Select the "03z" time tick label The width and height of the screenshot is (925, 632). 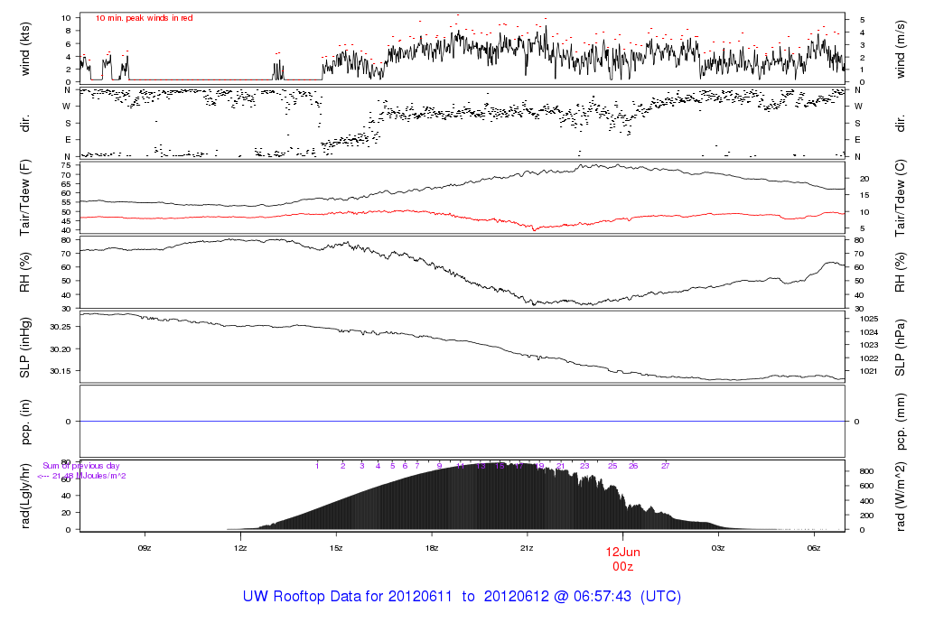[718, 548]
